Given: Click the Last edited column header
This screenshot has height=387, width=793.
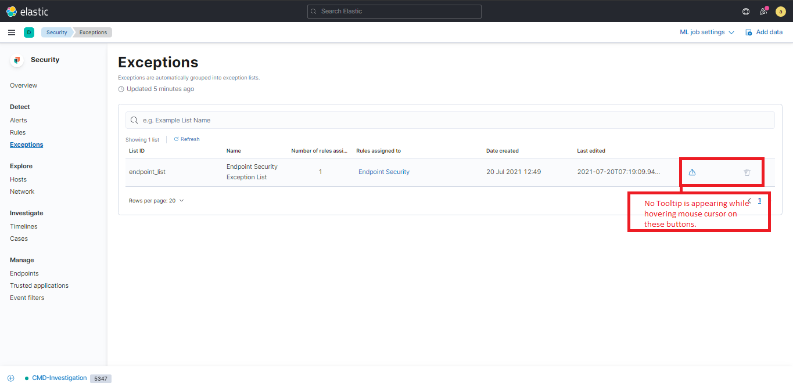Looking at the screenshot, I should (x=591, y=151).
